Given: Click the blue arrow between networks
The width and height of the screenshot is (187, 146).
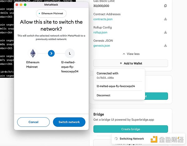Looking at the screenshot, I should tap(51, 54).
